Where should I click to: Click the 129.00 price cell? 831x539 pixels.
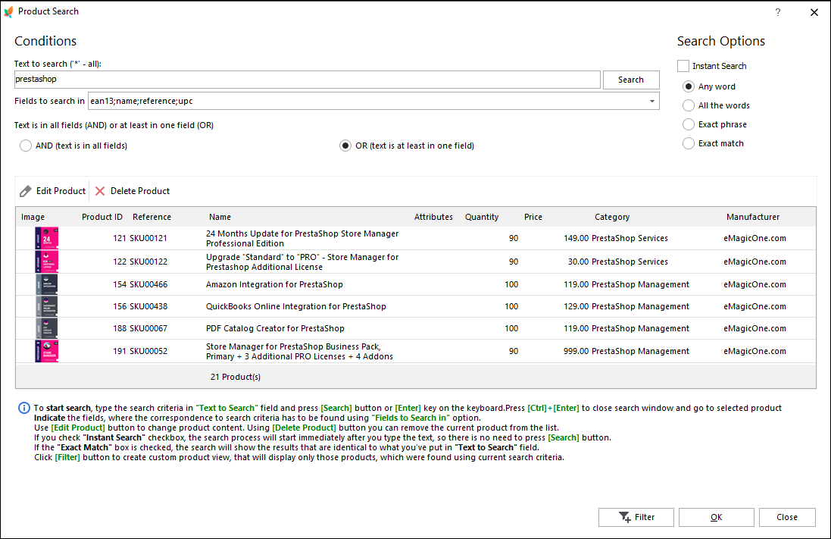point(576,306)
